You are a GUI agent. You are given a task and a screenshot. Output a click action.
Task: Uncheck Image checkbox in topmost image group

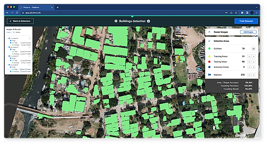[11, 41]
